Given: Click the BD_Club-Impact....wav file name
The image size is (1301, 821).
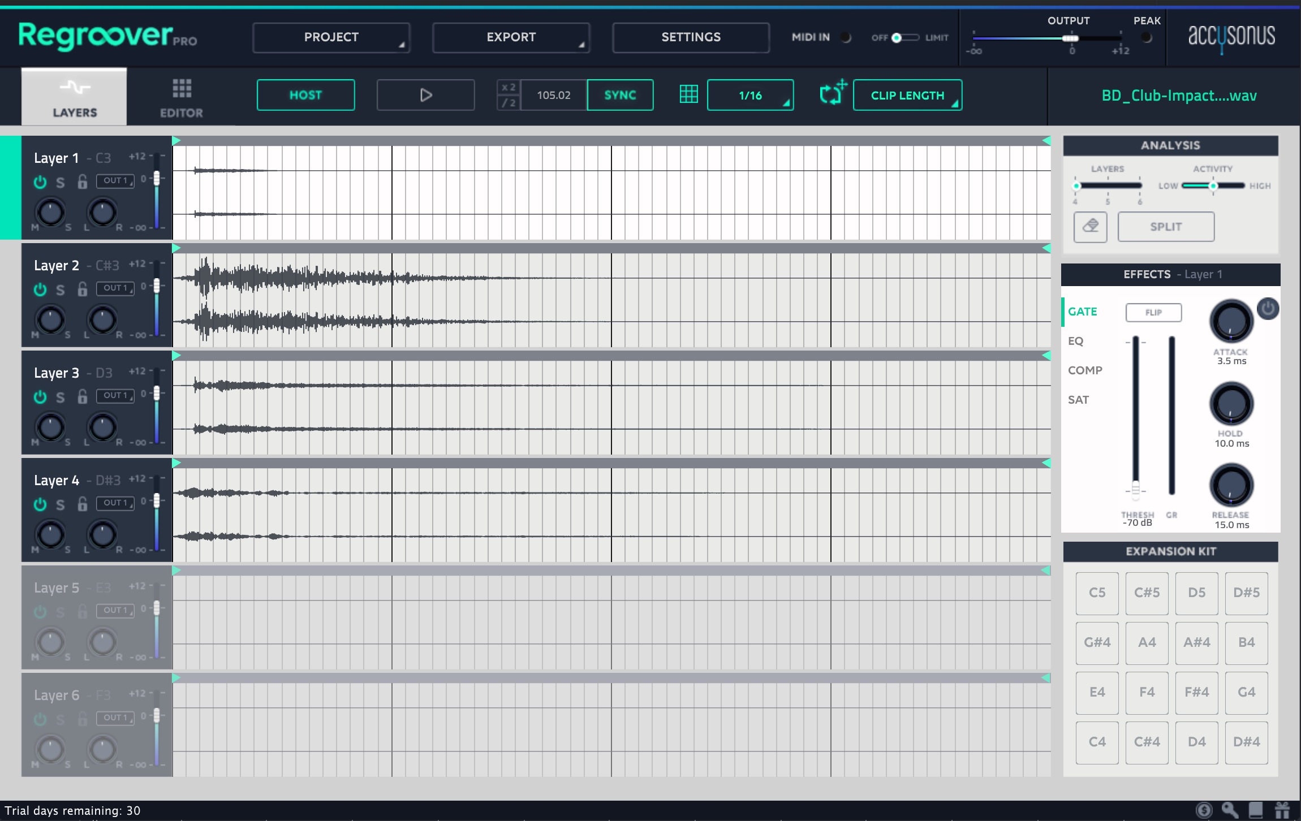Looking at the screenshot, I should point(1179,96).
